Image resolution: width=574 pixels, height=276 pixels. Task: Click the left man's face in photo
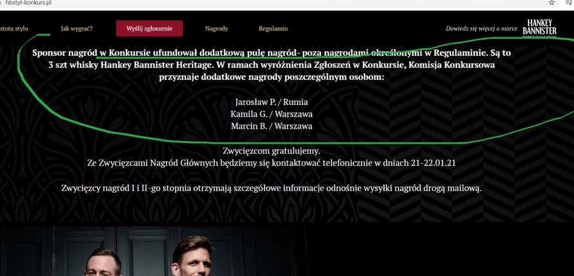pyautogui.click(x=102, y=266)
